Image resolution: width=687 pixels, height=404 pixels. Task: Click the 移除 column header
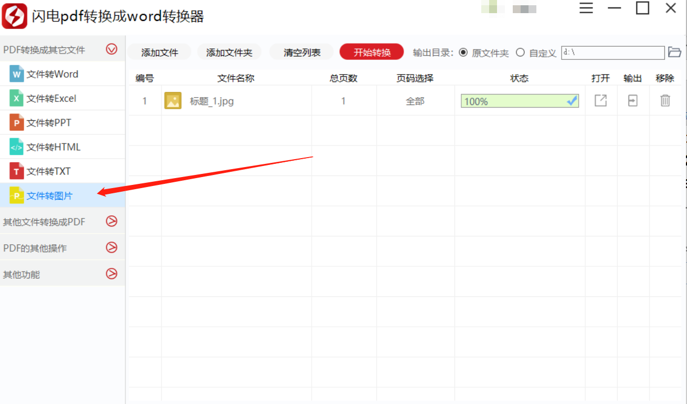click(x=665, y=78)
